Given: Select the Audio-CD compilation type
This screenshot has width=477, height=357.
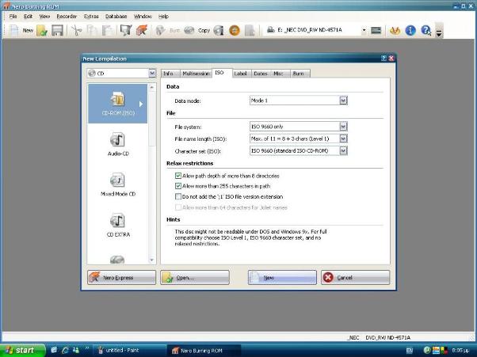Looking at the screenshot, I should pos(118,144).
